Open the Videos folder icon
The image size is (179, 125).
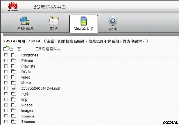pos(14,105)
